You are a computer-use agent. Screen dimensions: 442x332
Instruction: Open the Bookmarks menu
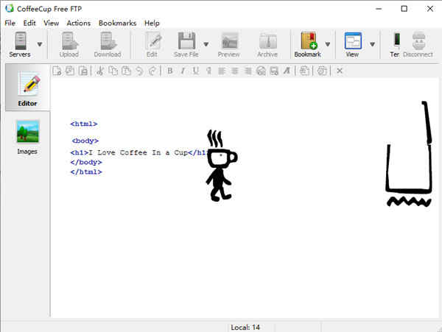pos(117,23)
